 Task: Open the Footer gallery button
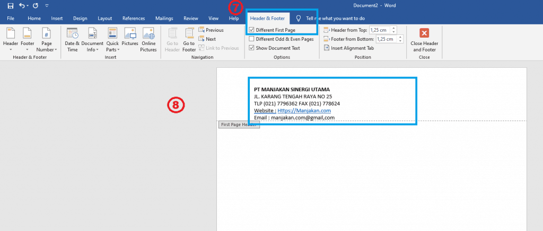(x=28, y=39)
